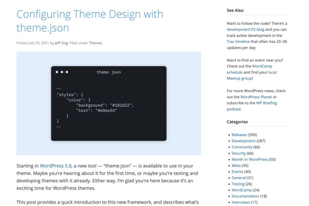Open the Meta category
Image resolution: width=309 pixels, height=206 pixels.
(x=236, y=165)
